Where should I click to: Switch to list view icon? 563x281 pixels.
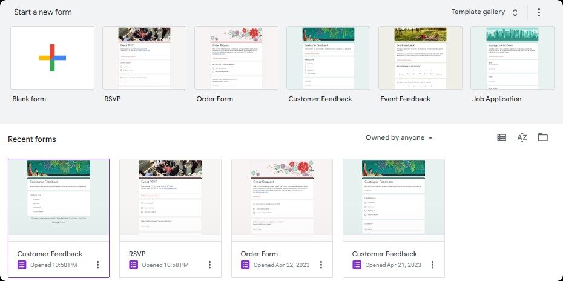502,137
